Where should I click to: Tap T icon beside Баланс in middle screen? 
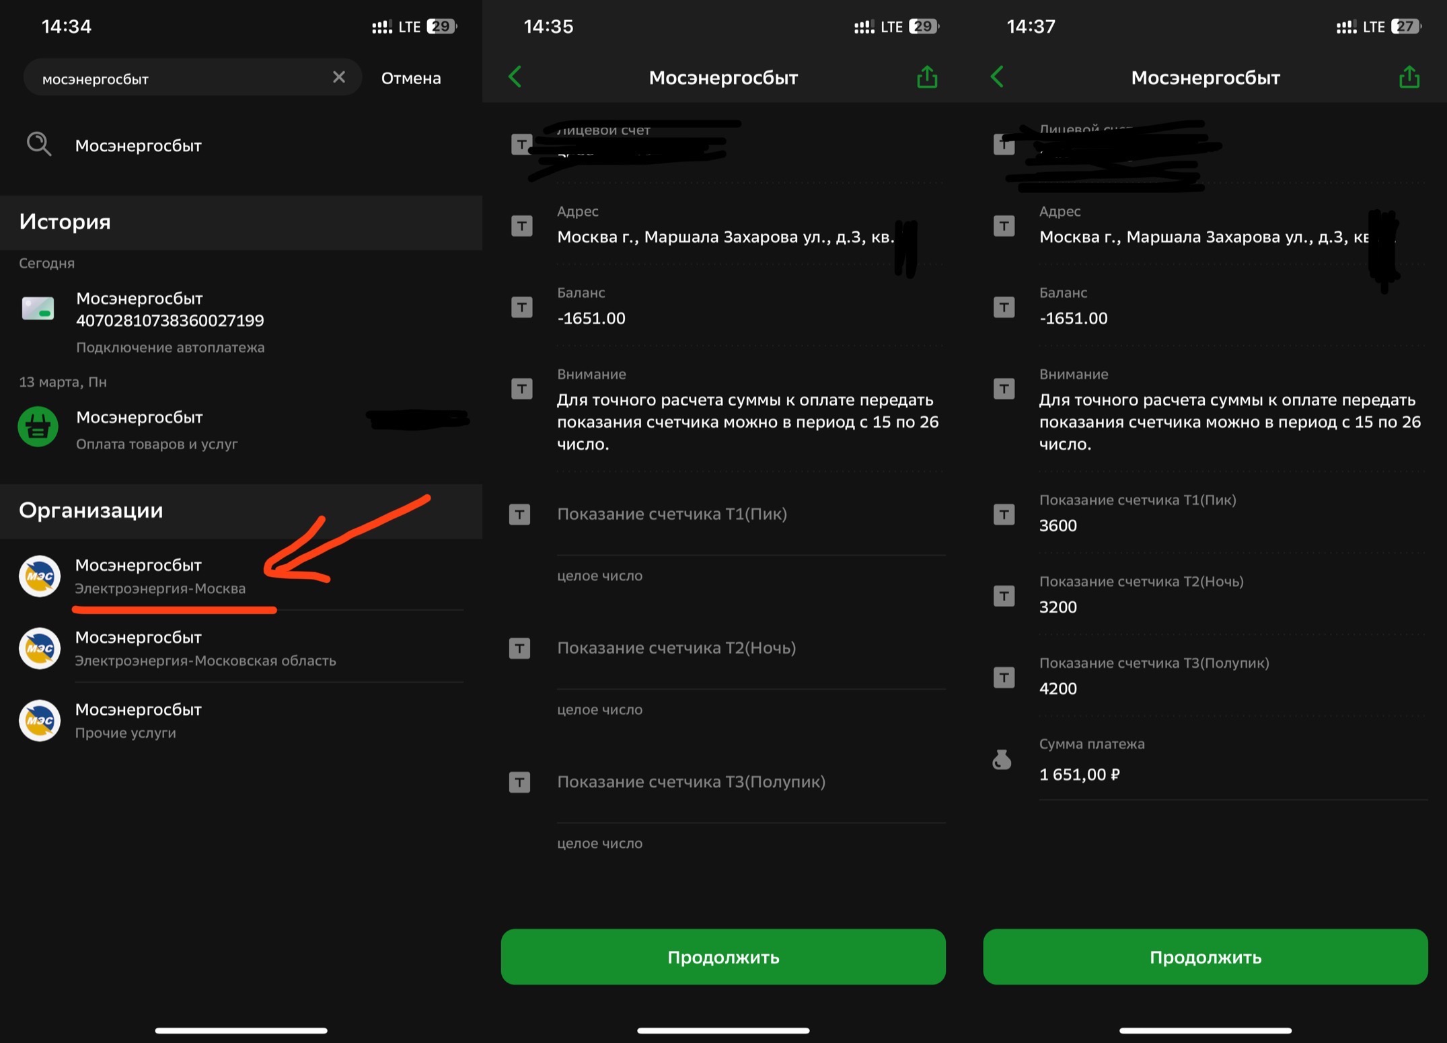click(x=521, y=307)
